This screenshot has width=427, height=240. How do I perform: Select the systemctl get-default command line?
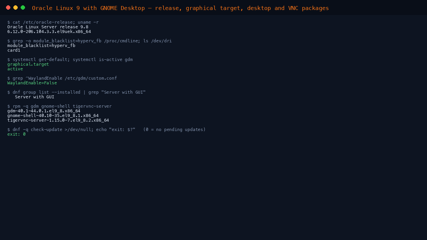(70, 60)
